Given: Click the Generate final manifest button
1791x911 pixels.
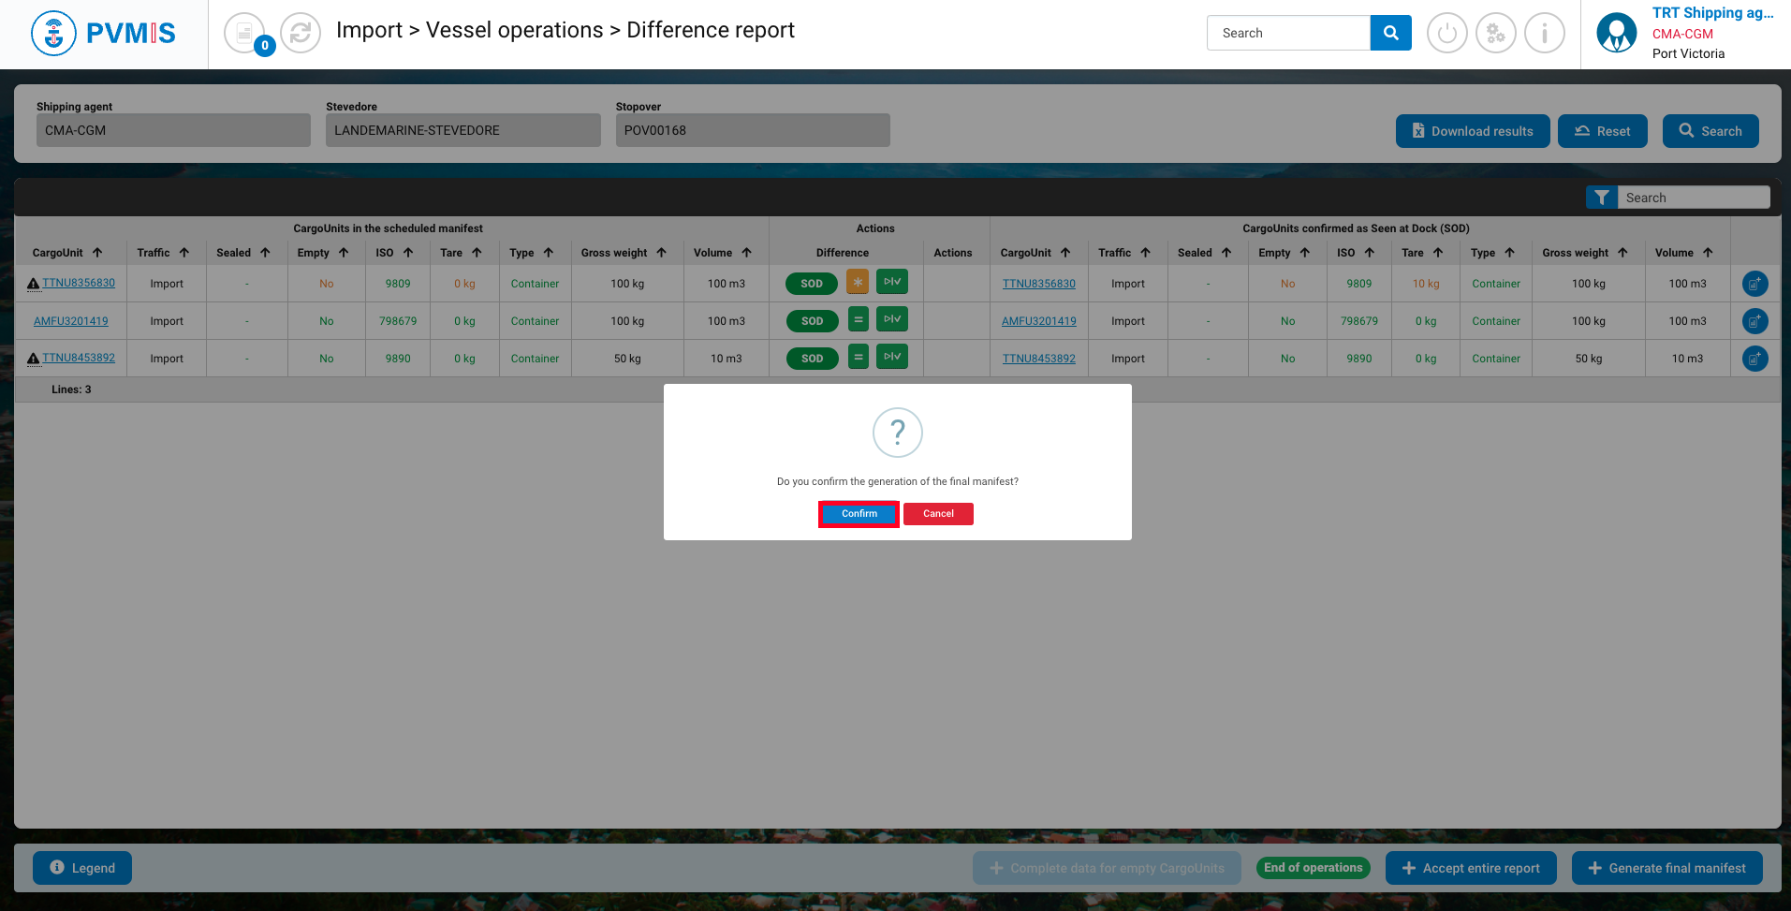Looking at the screenshot, I should 1666,868.
